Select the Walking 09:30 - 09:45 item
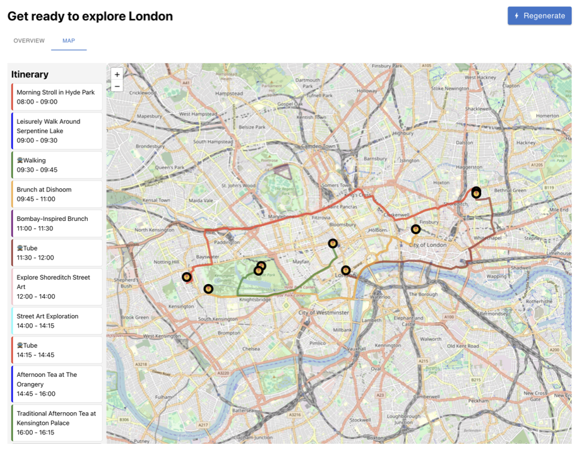577x452 pixels. pyautogui.click(x=57, y=165)
